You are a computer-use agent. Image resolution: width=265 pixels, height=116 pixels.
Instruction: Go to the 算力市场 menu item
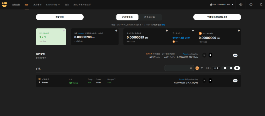pos(38,5)
